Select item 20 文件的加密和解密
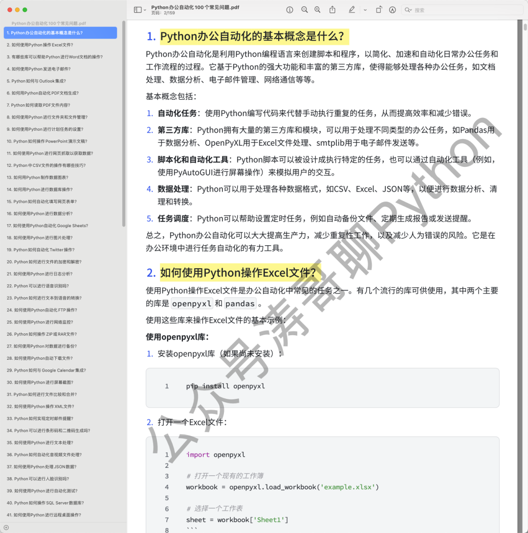Screen dimensions: 528x533 tap(61, 262)
